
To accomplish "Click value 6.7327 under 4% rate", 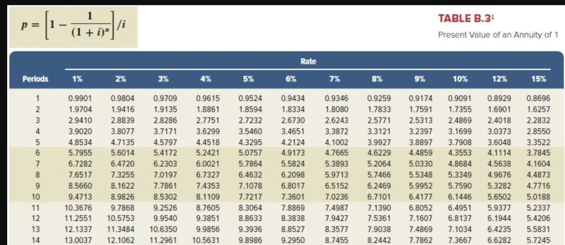I will click(208, 175).
